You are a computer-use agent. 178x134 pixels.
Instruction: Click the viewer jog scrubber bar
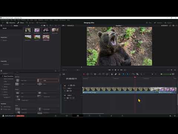click(x=119, y=67)
